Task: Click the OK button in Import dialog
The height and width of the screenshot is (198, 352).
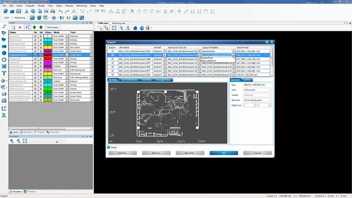Action: pos(224,153)
